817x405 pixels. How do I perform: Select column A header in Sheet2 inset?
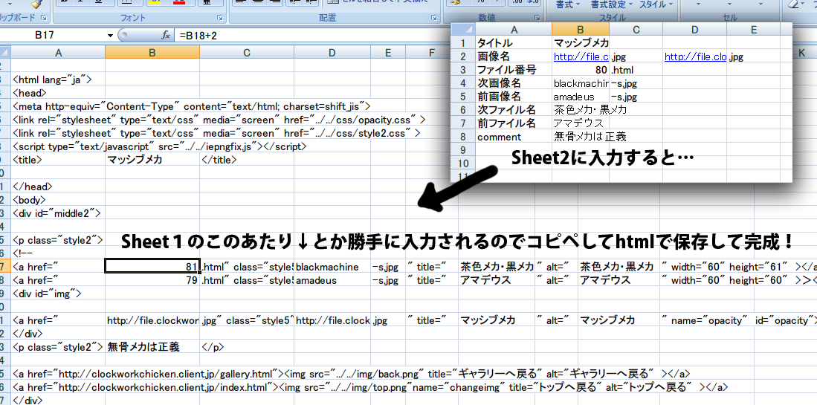(513, 30)
